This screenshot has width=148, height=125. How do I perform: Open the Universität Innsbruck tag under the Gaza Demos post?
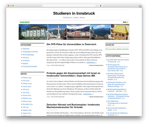[x=58, y=97]
